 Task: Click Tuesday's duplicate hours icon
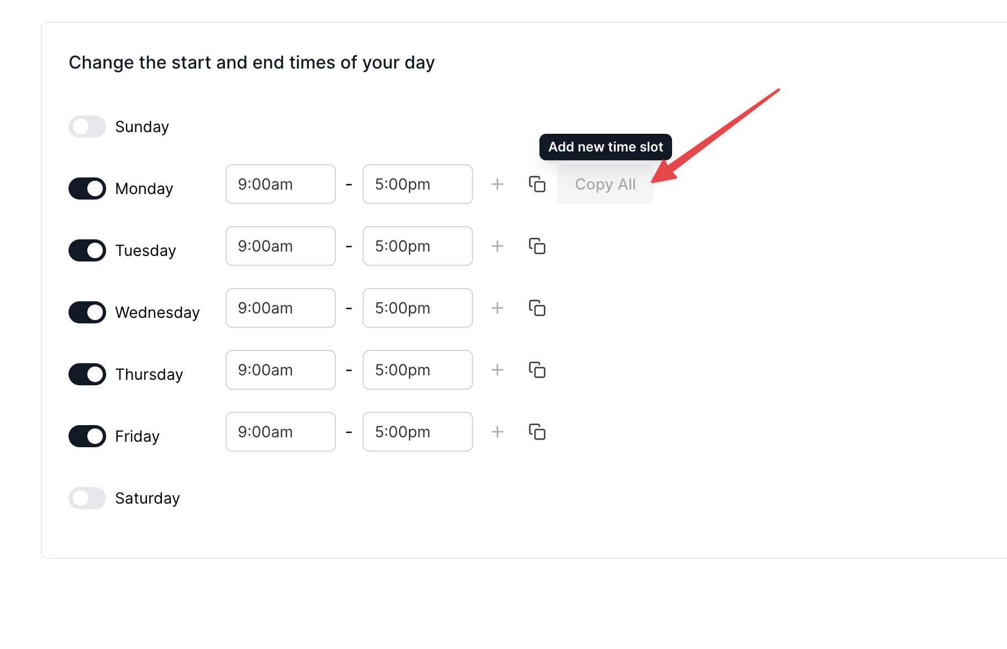pyautogui.click(x=537, y=247)
